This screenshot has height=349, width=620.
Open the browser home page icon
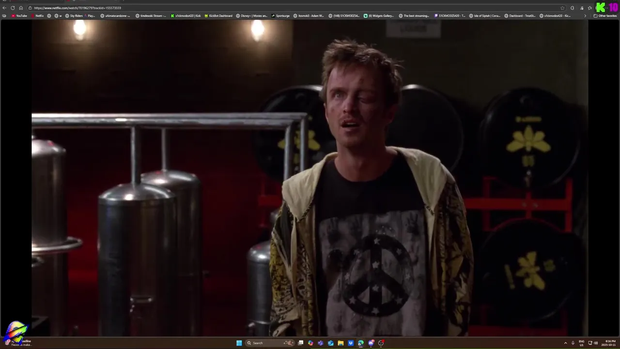click(x=21, y=8)
